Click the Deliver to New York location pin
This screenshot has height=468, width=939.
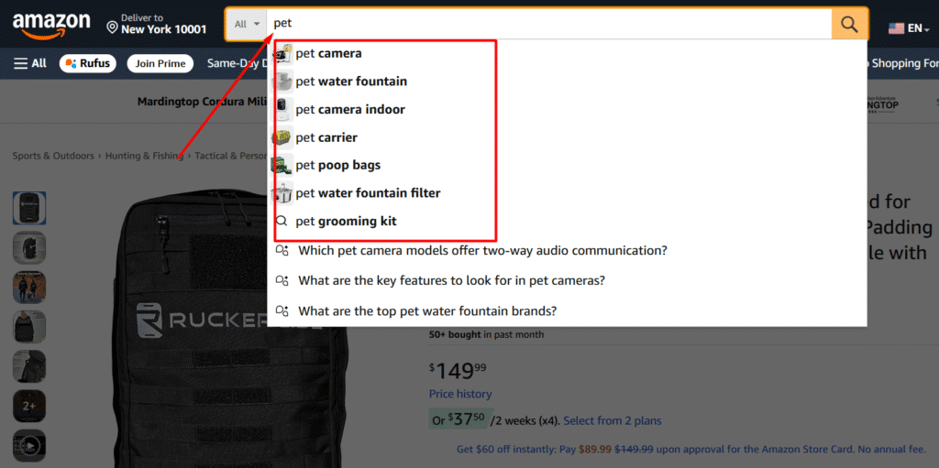click(x=113, y=27)
